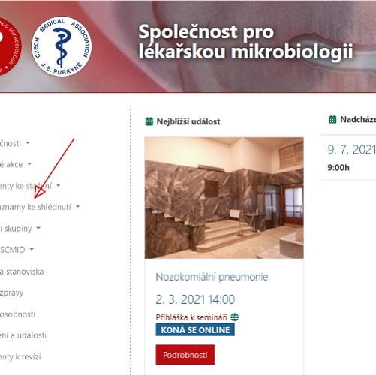Click green globe icon after Přihláška k semináři
Screen dimensions: 376x375
[235, 317]
